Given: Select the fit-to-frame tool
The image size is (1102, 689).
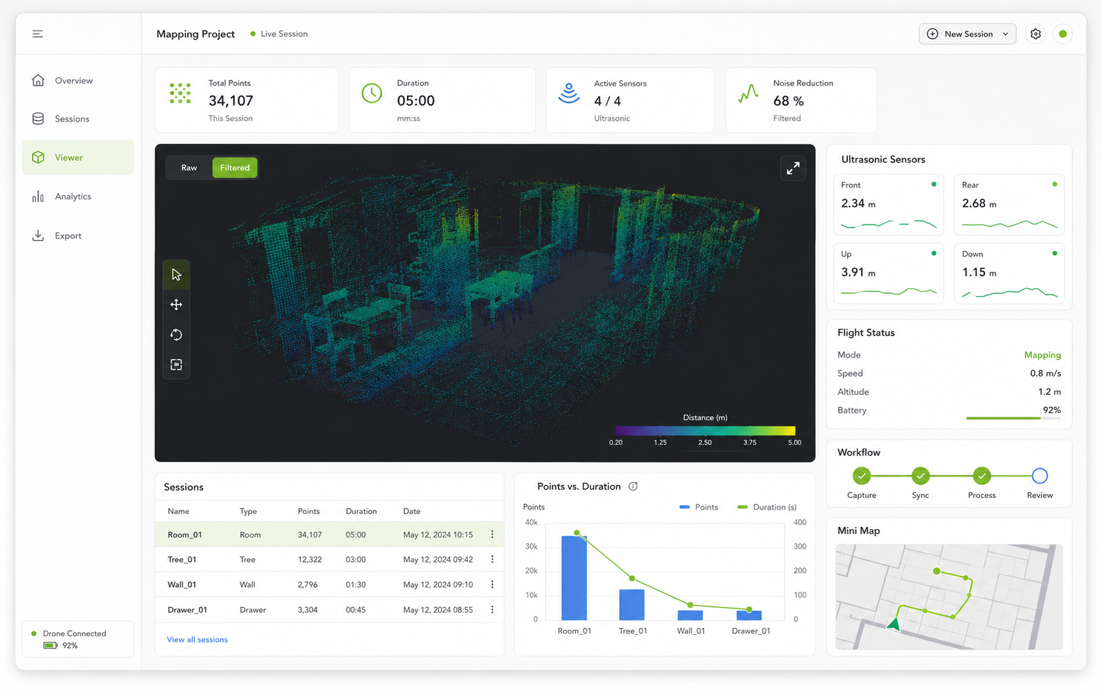Looking at the screenshot, I should point(176,365).
